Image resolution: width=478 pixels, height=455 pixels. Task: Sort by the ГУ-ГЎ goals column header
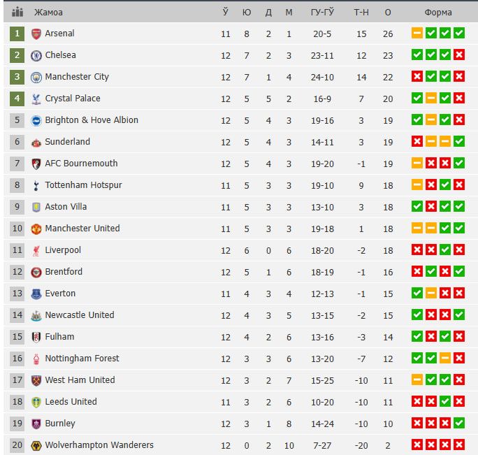tap(323, 12)
